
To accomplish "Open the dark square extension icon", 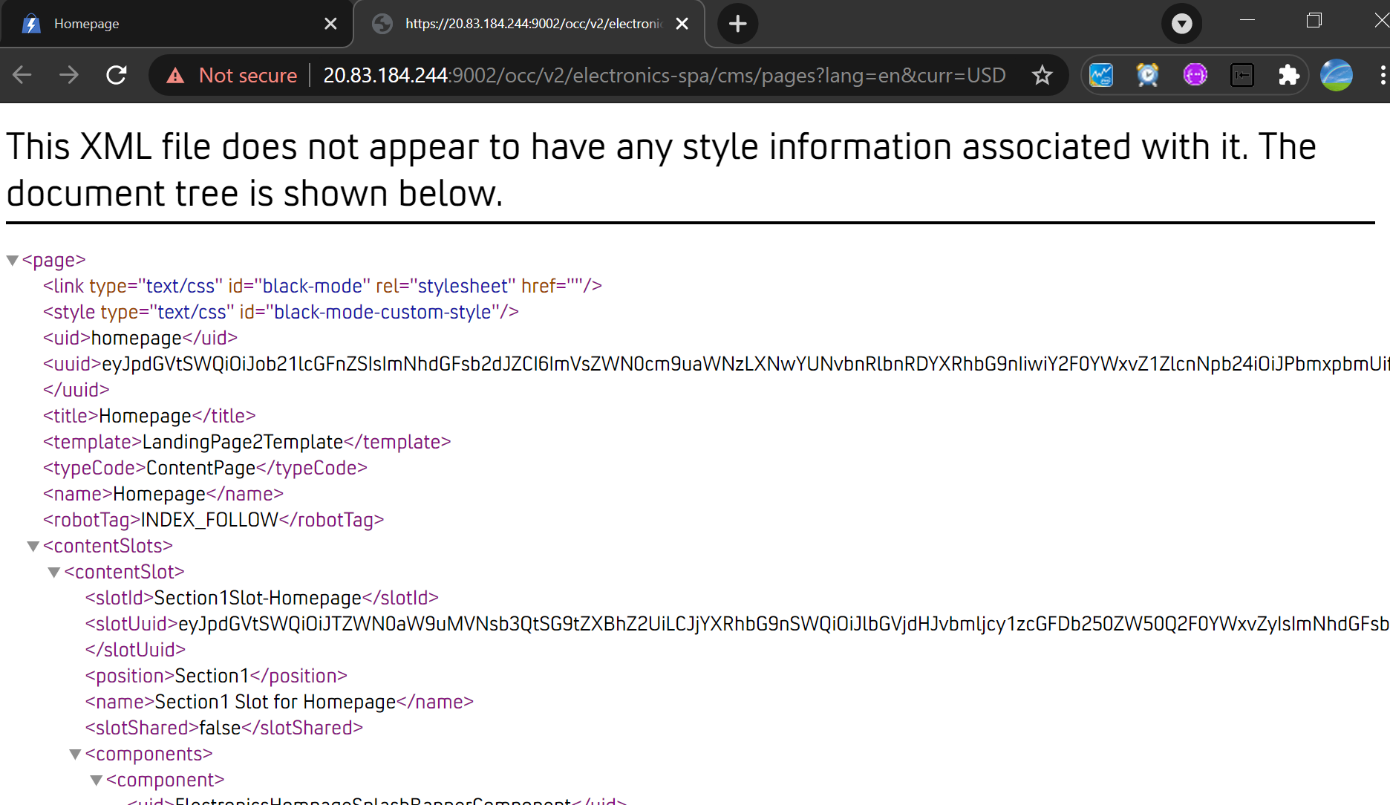I will (1242, 75).
